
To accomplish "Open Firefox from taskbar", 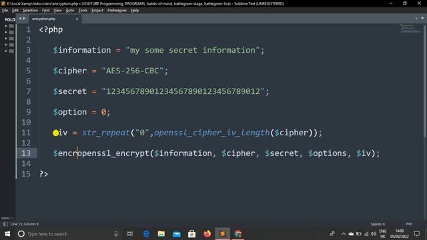I will tap(207, 234).
